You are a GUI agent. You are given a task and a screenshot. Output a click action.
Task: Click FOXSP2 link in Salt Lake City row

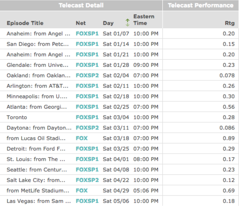[x=87, y=180]
